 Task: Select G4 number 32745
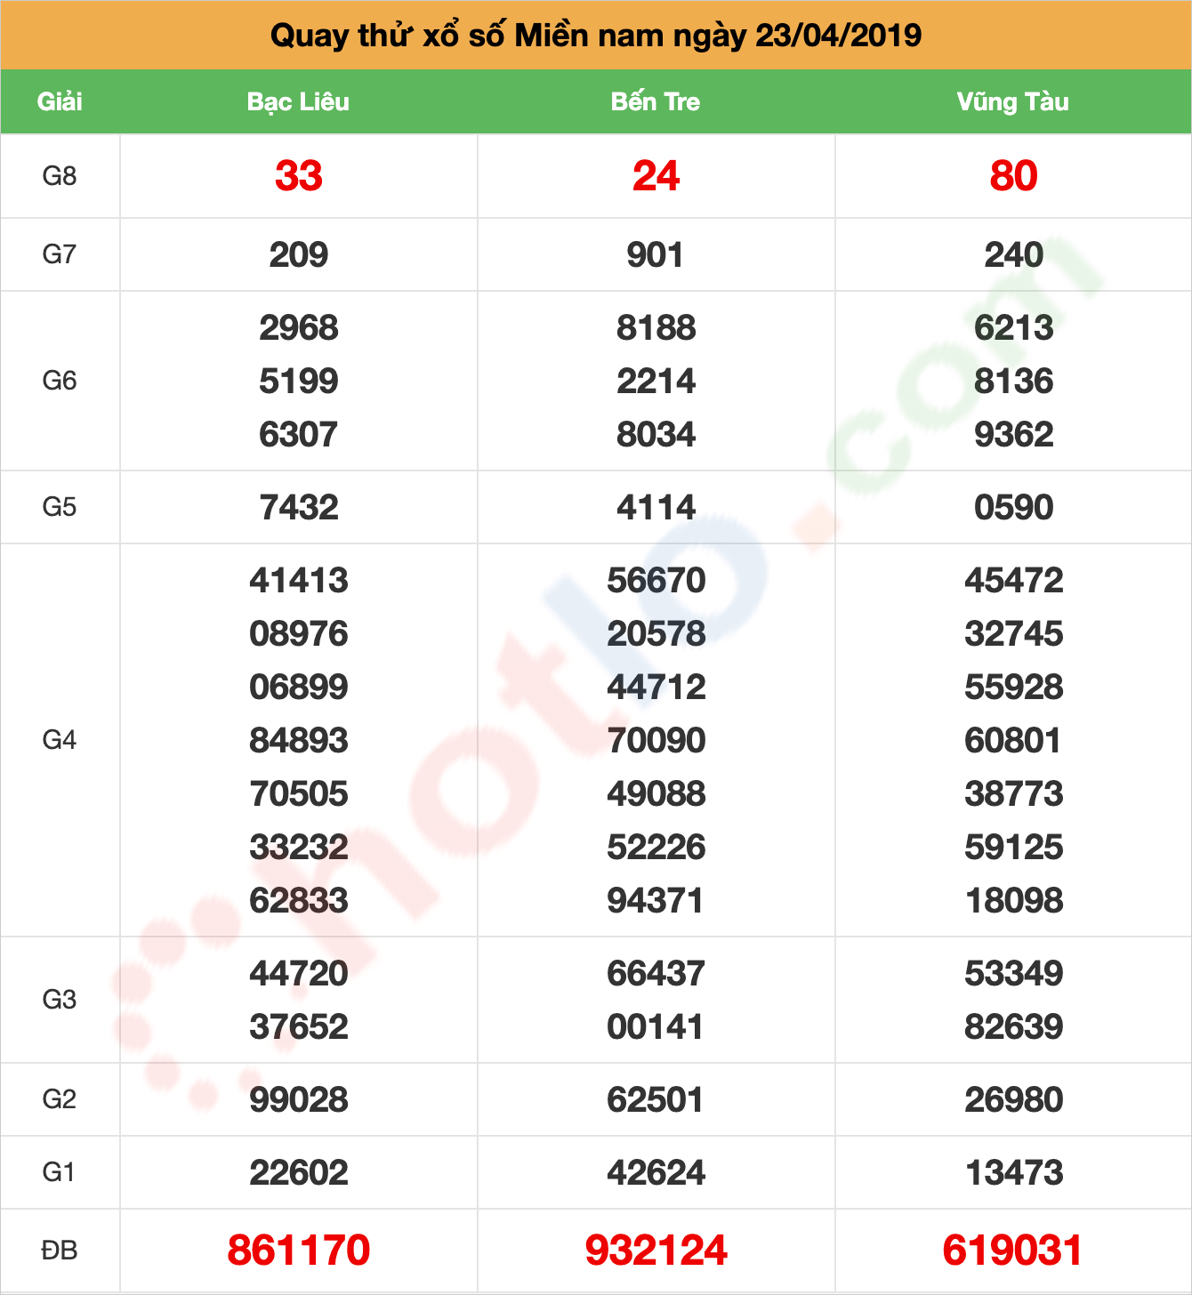point(1013,634)
